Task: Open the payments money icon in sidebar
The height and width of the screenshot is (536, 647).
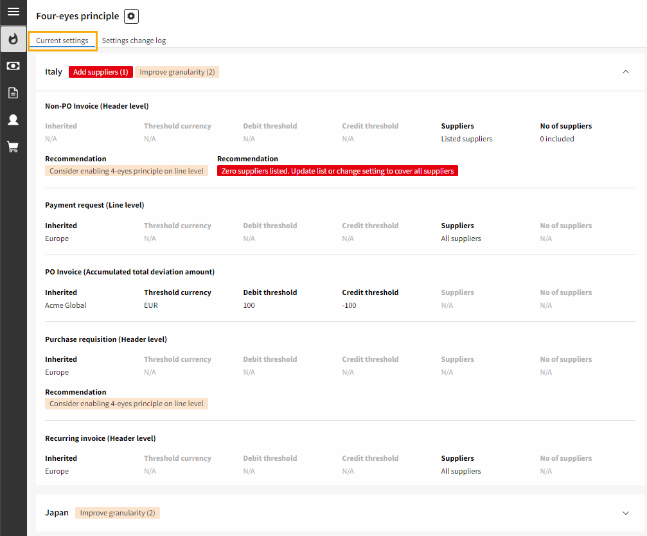Action: [13, 66]
